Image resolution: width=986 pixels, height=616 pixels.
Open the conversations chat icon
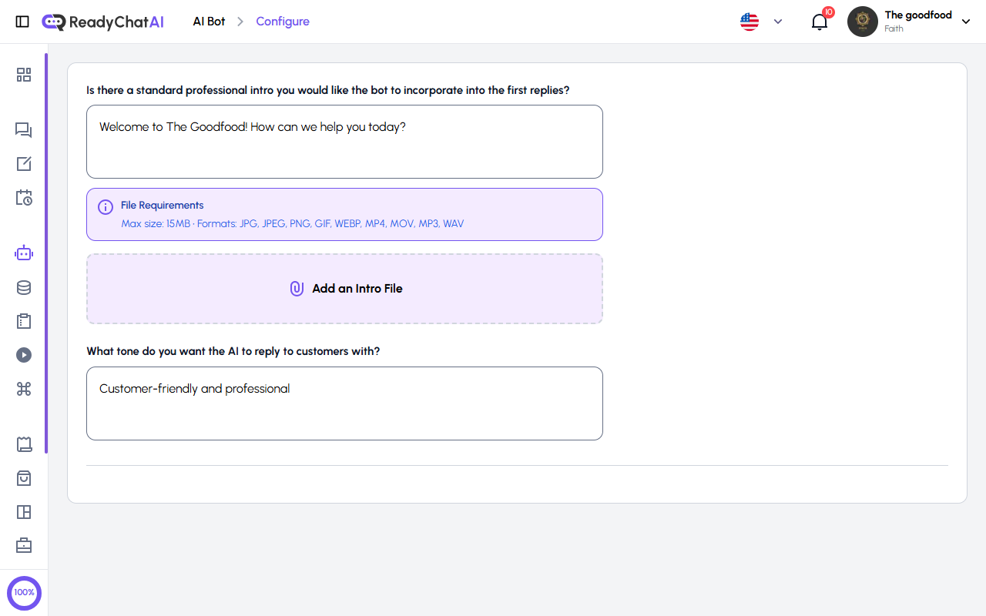(x=23, y=130)
